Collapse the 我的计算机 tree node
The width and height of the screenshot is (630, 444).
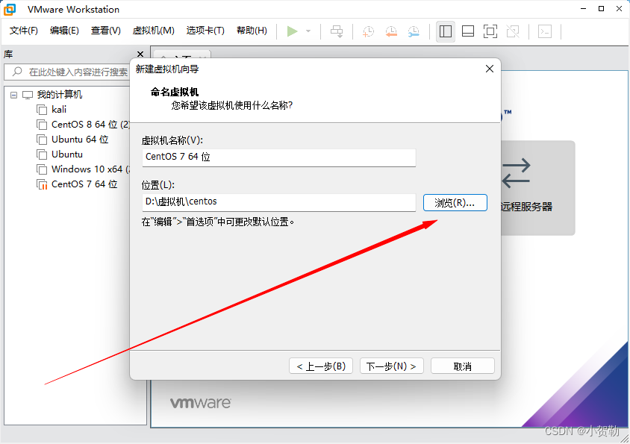click(14, 96)
